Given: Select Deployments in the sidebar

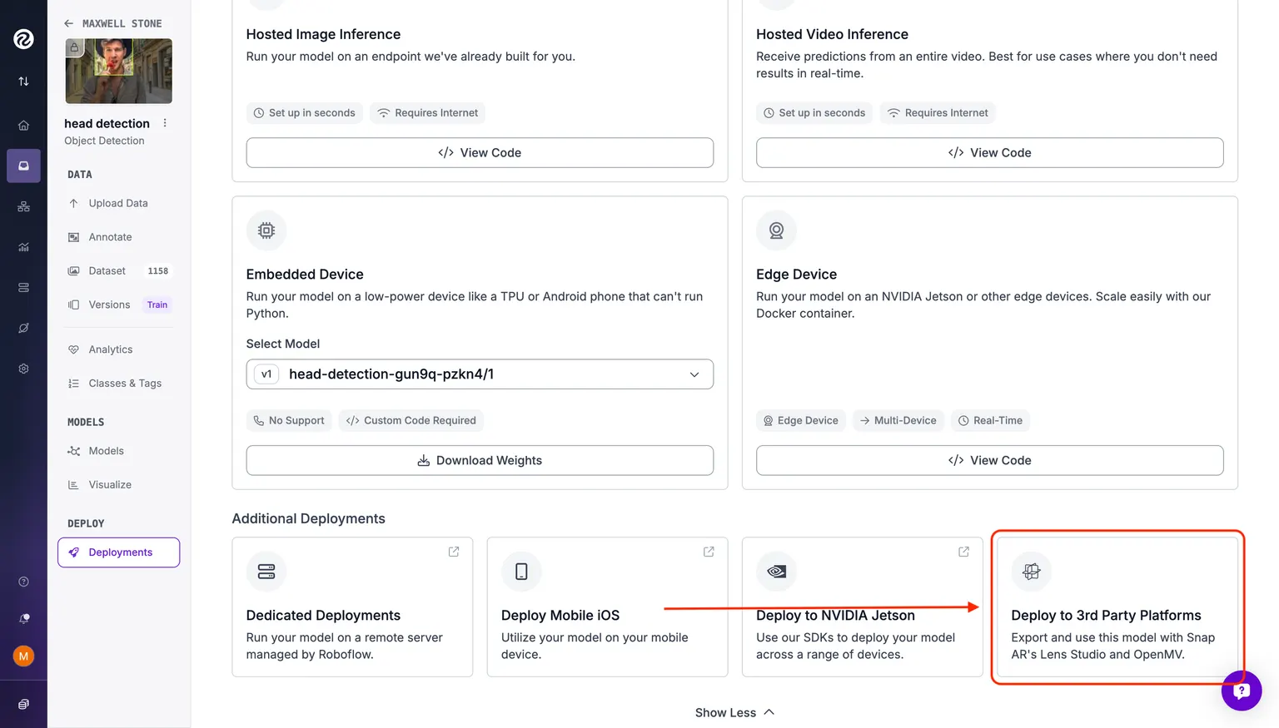Looking at the screenshot, I should pos(118,552).
